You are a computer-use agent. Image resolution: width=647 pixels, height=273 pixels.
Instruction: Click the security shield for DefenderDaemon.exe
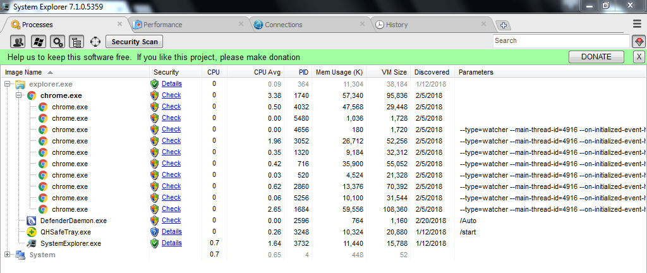click(154, 221)
